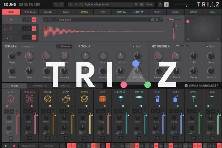The image size is (222, 148).
Task: Click the level slider right of Tape Eight
Action: [x=174, y=19]
